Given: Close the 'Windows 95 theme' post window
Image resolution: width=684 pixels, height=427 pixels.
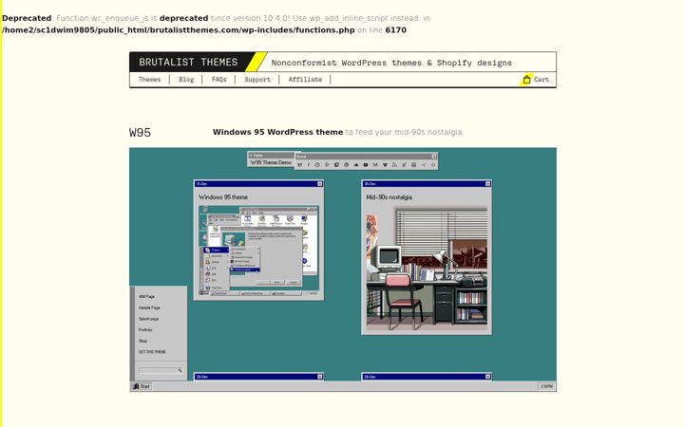Looking at the screenshot, I should point(320,184).
